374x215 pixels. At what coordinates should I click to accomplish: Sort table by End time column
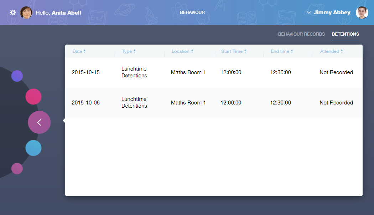282,51
